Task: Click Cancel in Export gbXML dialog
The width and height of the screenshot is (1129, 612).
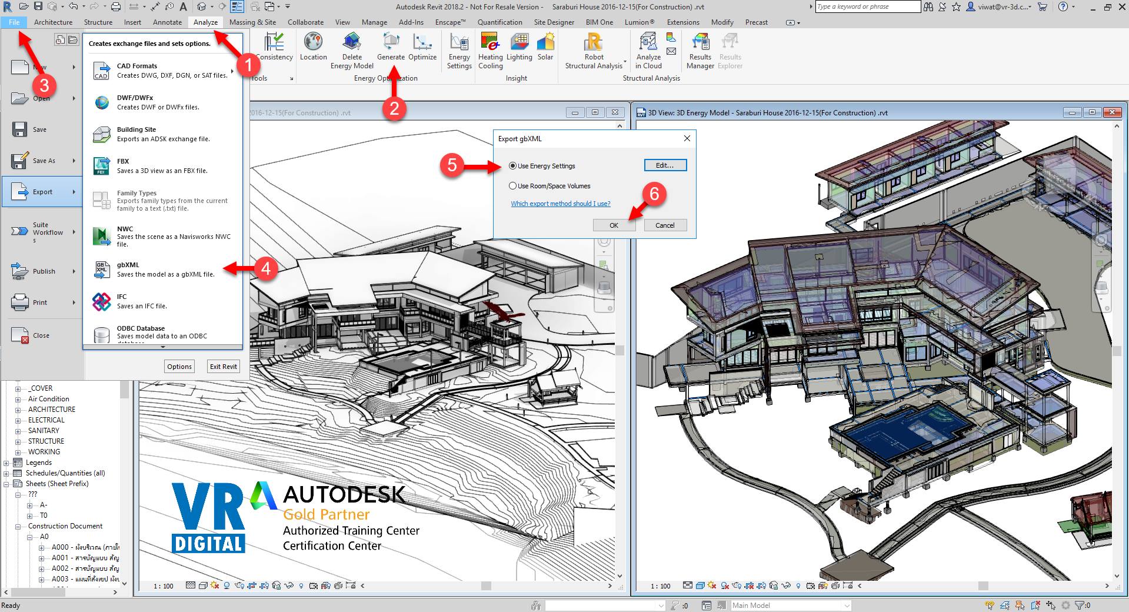Action: (x=665, y=225)
